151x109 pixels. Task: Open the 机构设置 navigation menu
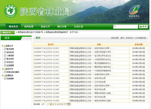tap(29, 27)
